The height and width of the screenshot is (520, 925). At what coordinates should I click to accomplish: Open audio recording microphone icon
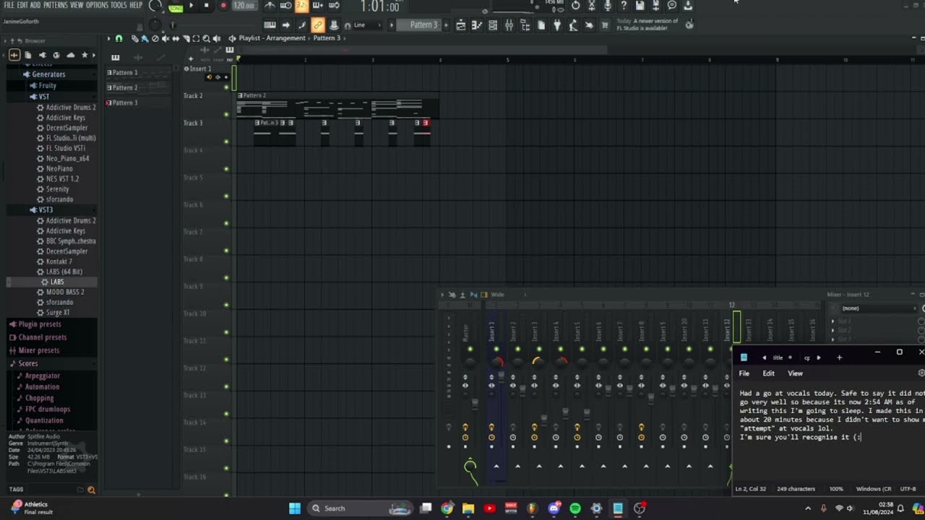(x=608, y=6)
